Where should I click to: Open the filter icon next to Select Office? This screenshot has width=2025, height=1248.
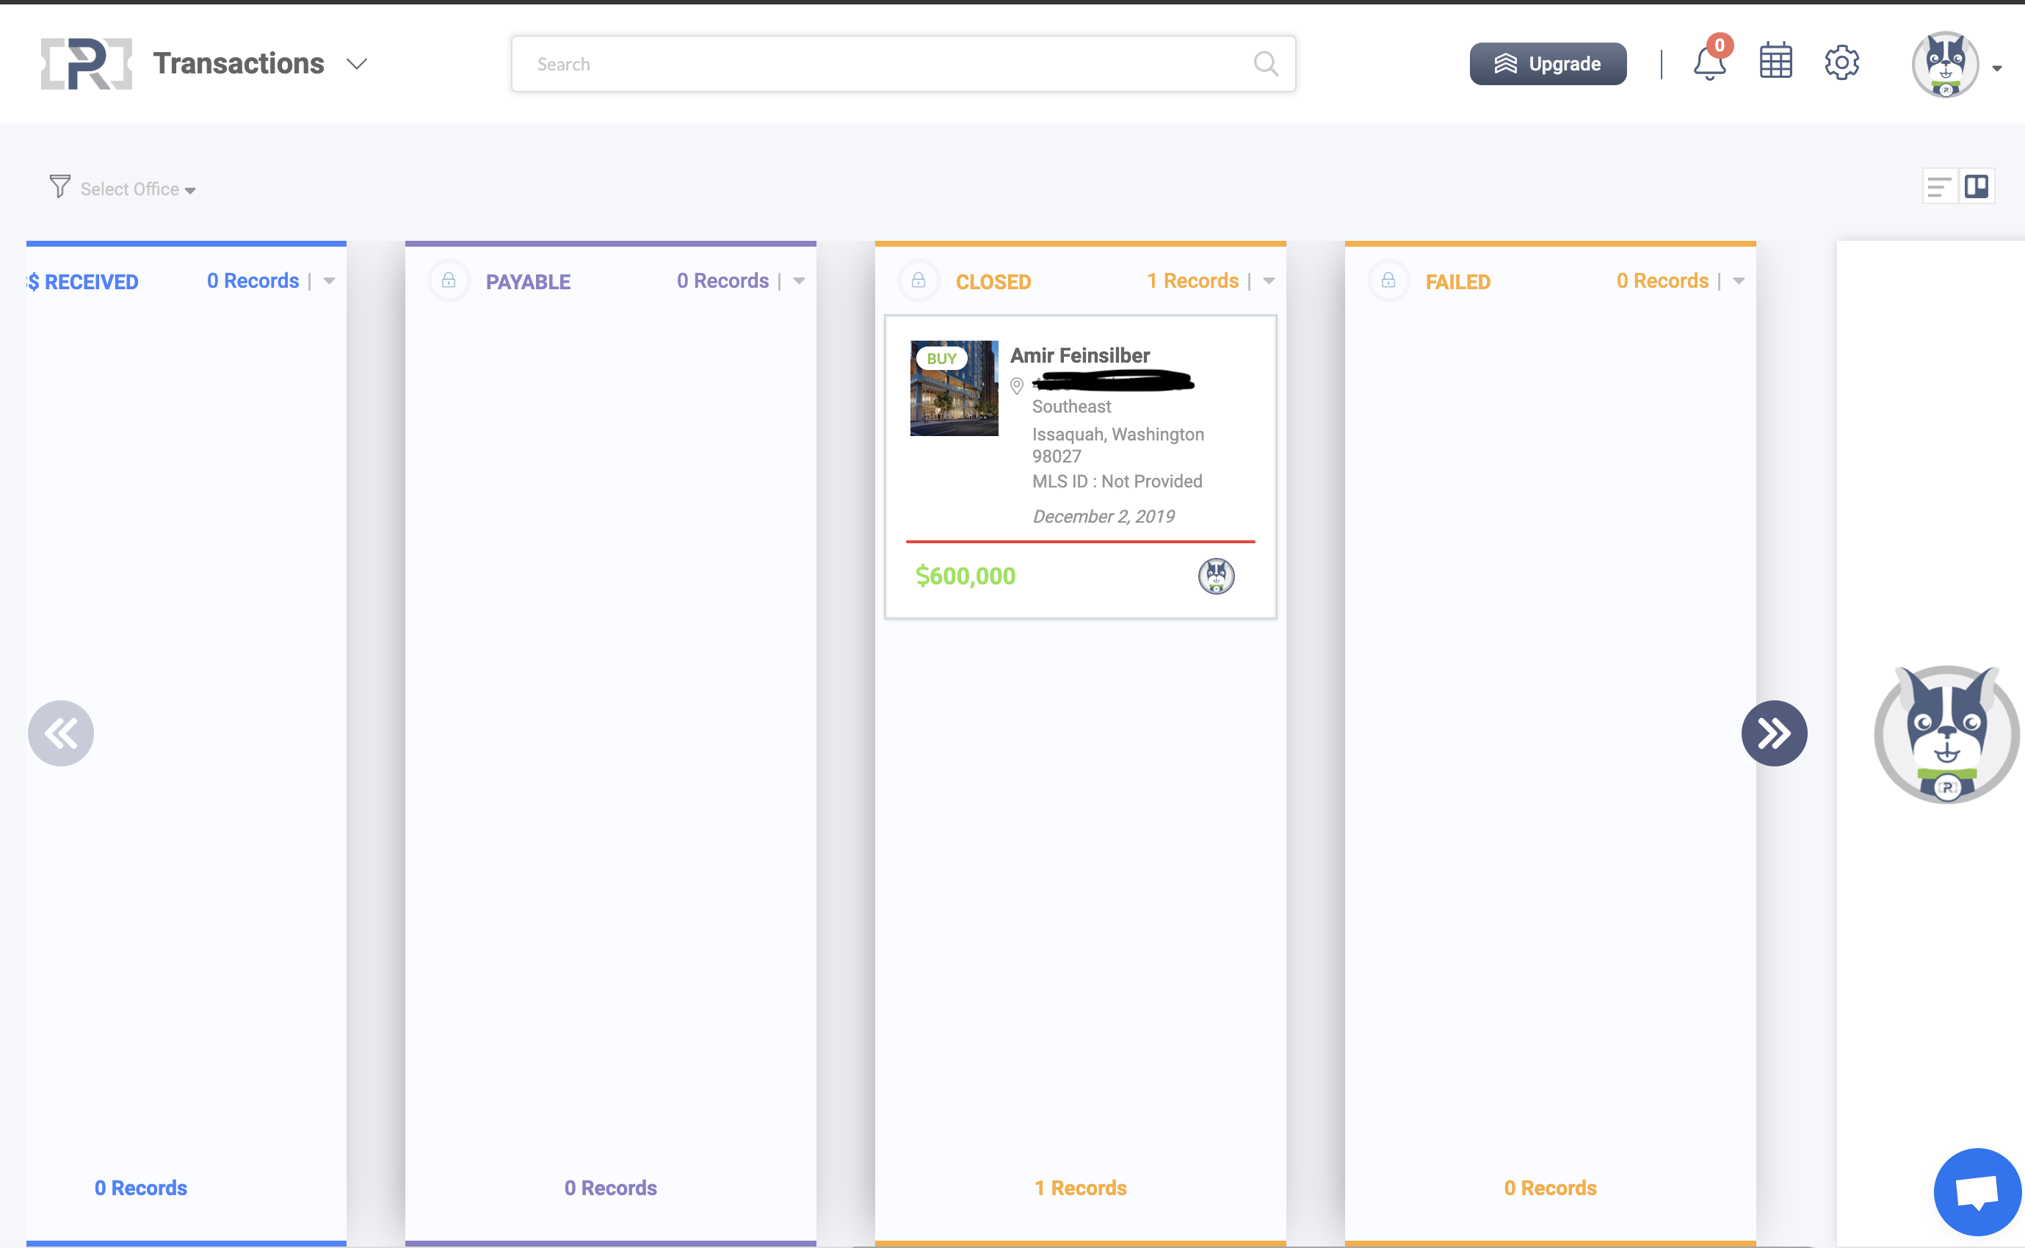coord(59,187)
